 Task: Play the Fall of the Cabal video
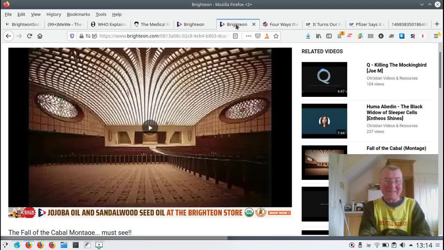coord(150,128)
